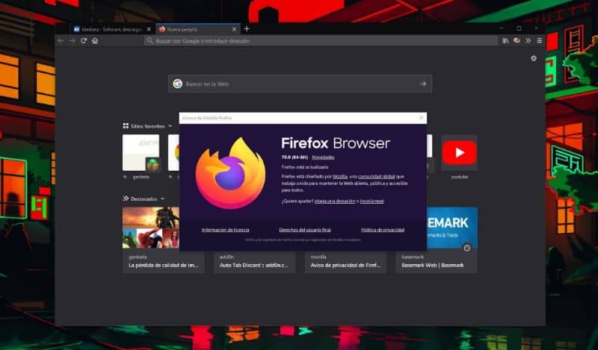Viewport: 598px width, 350px height.
Task: Close the Genbeta tab
Action: point(149,29)
